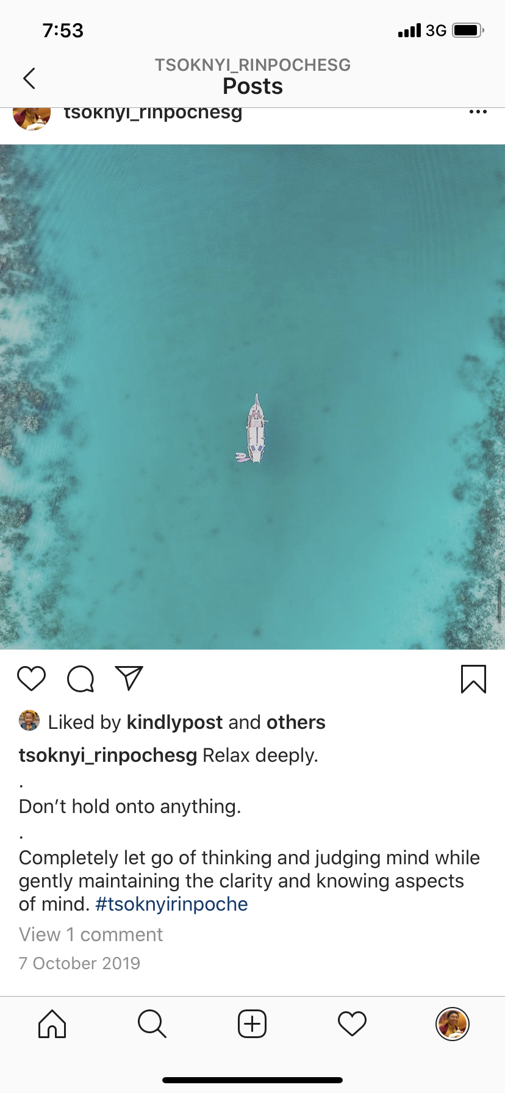View 1 comment link

tap(91, 934)
